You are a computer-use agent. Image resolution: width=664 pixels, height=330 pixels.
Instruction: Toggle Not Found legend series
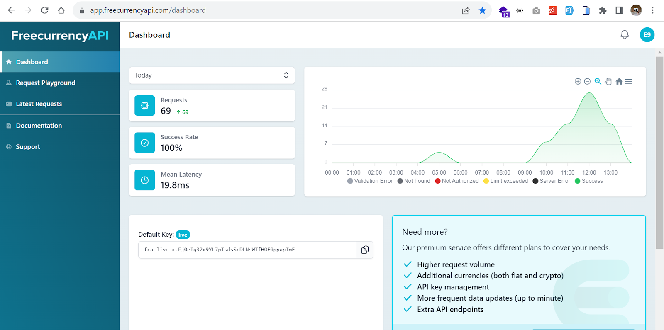(414, 181)
